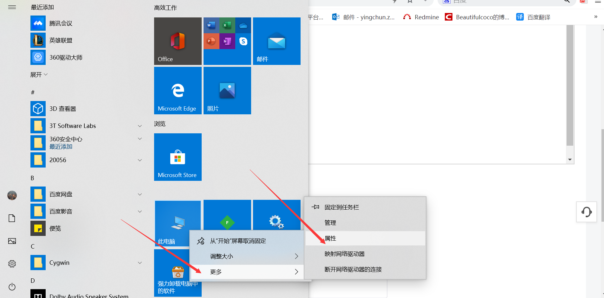Expand the 20056 folder chevron
The height and width of the screenshot is (298, 604).
[x=140, y=160]
